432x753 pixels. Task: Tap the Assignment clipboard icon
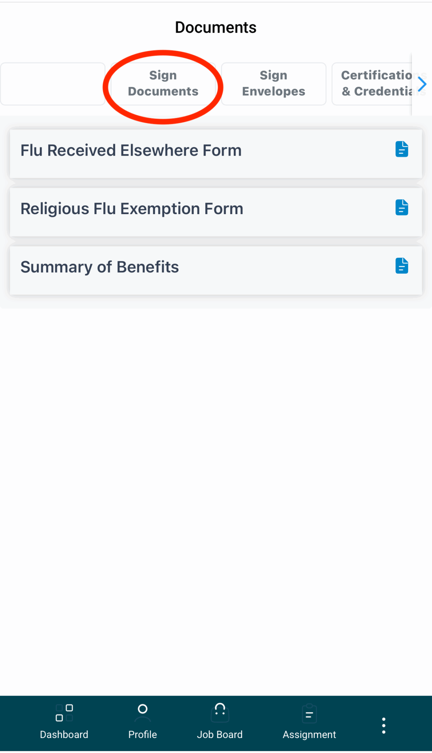pos(309,713)
